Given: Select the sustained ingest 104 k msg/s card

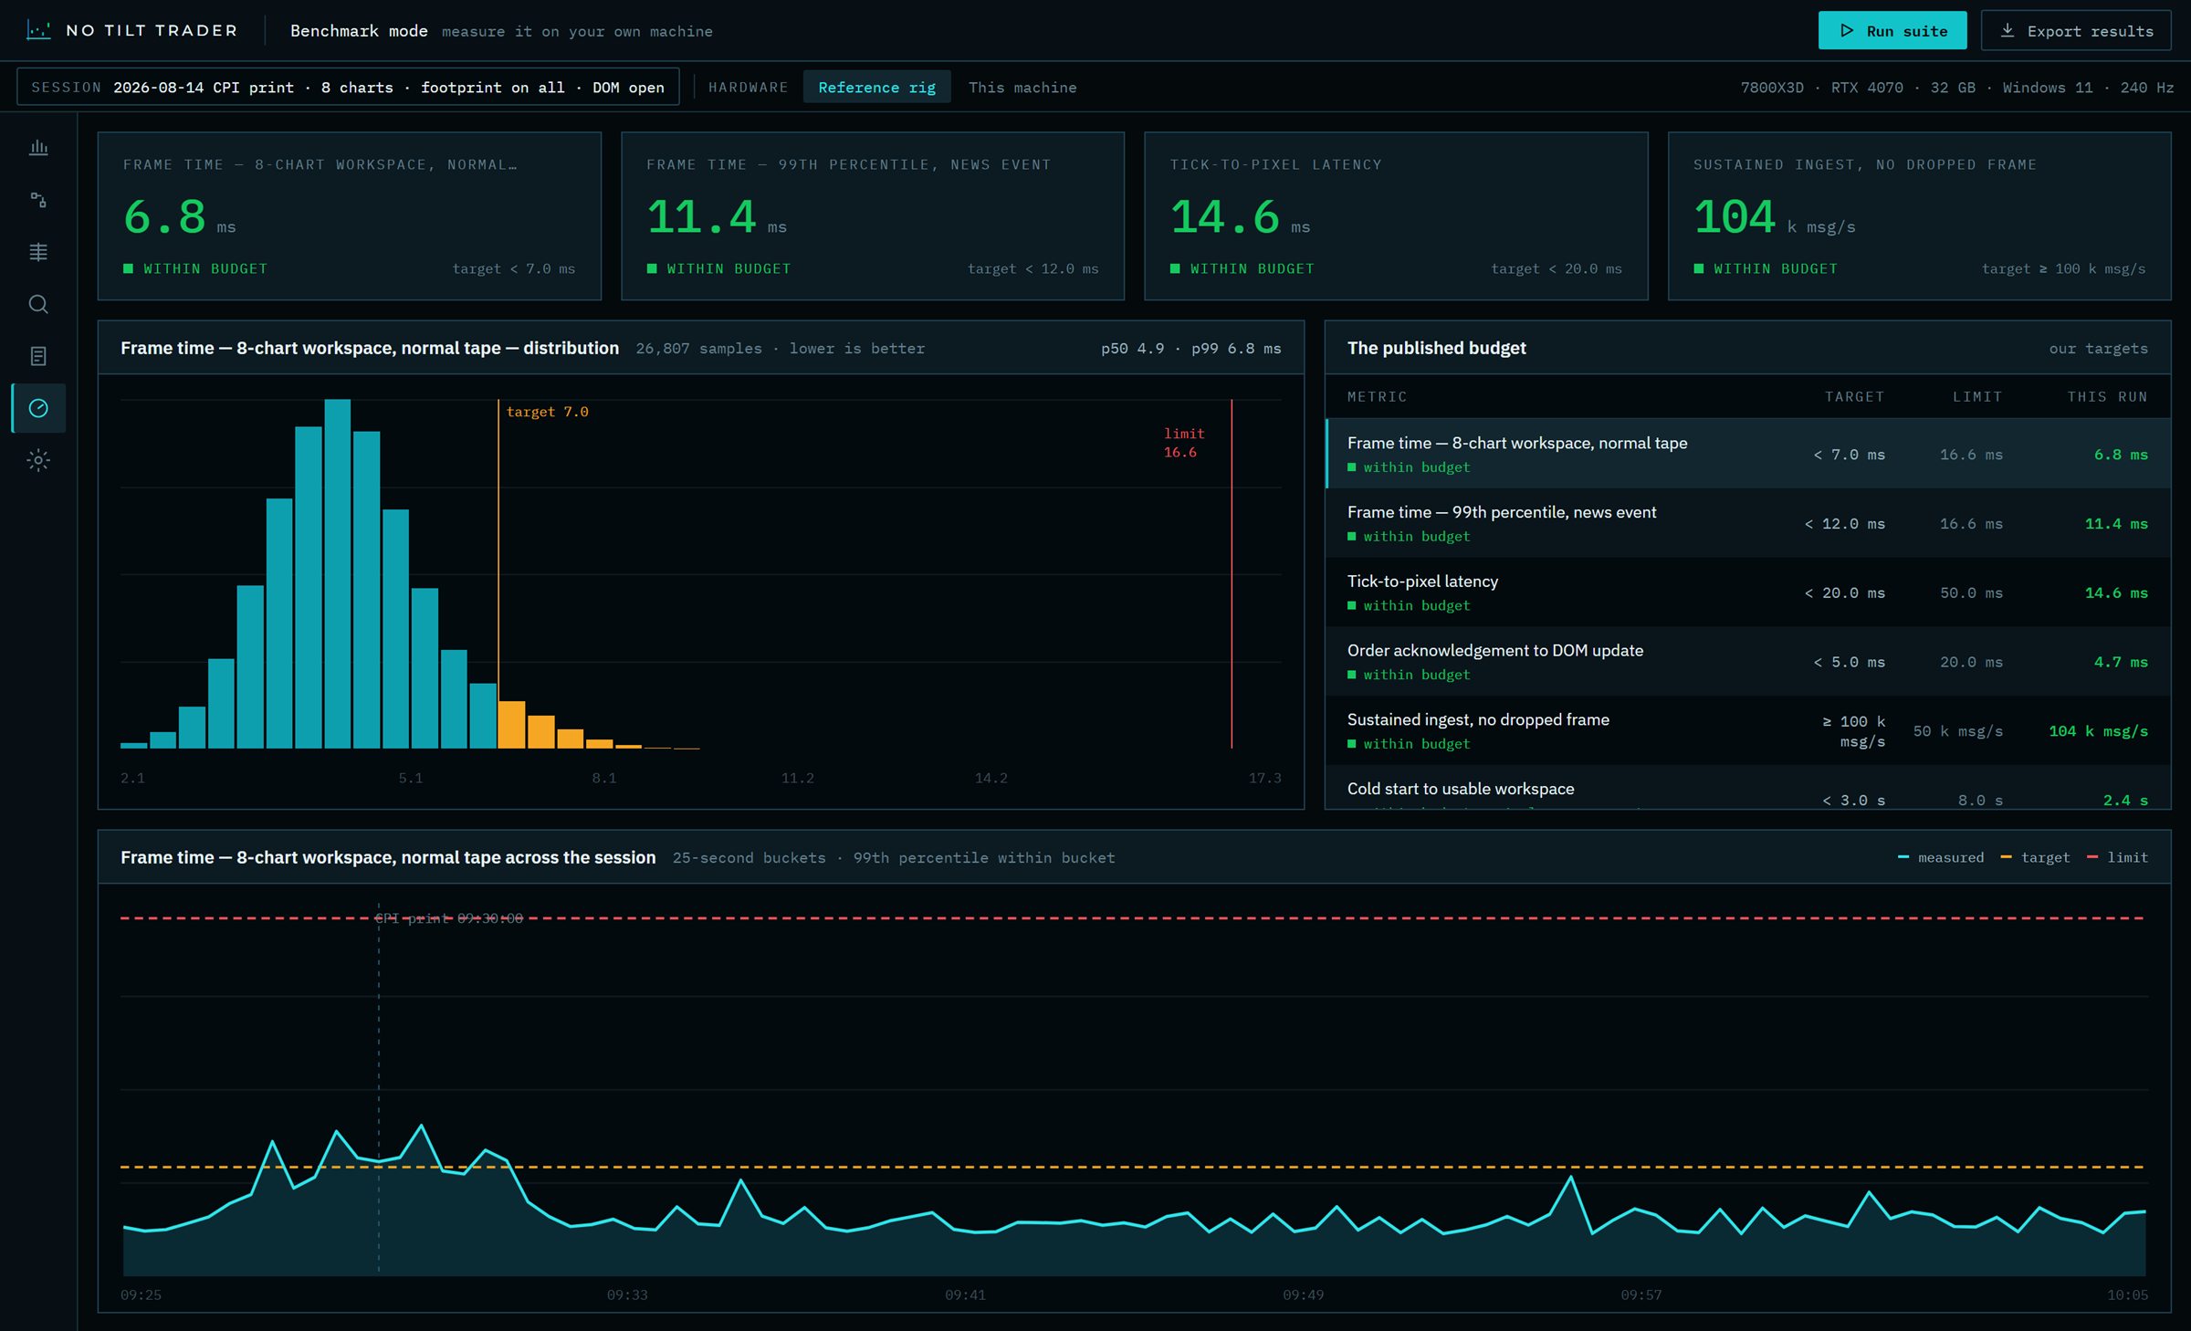Looking at the screenshot, I should [1919, 215].
